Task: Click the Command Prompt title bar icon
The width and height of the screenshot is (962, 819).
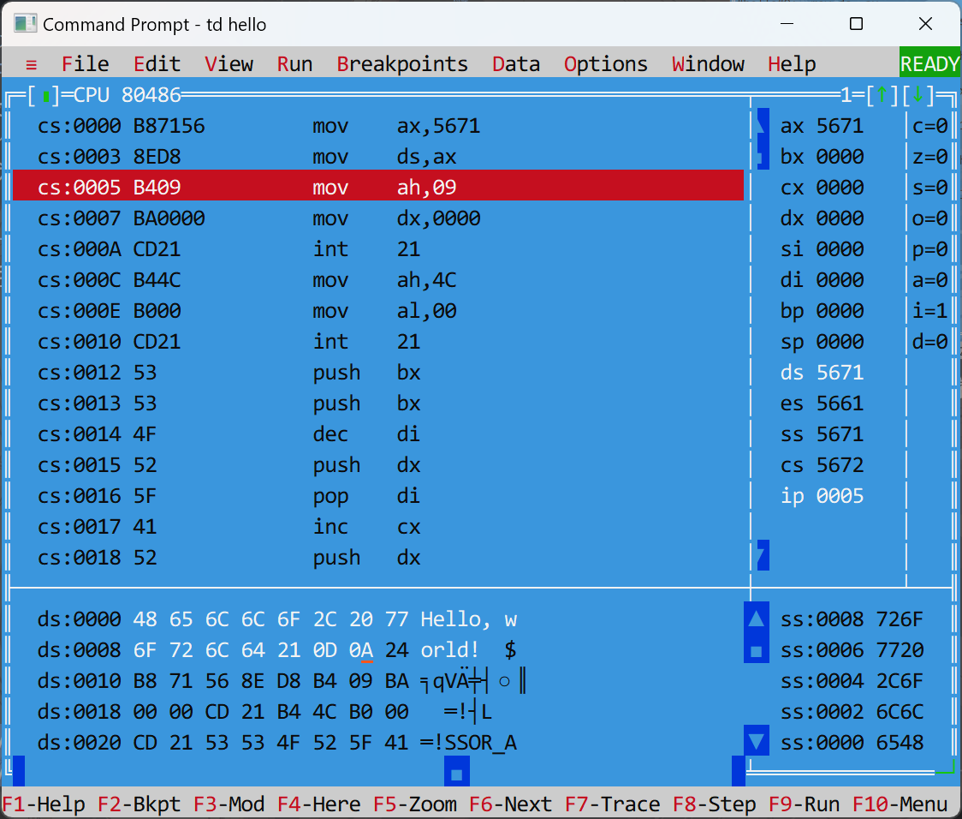Action: 25,24
